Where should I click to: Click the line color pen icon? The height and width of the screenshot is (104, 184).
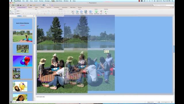(x=101, y=13)
